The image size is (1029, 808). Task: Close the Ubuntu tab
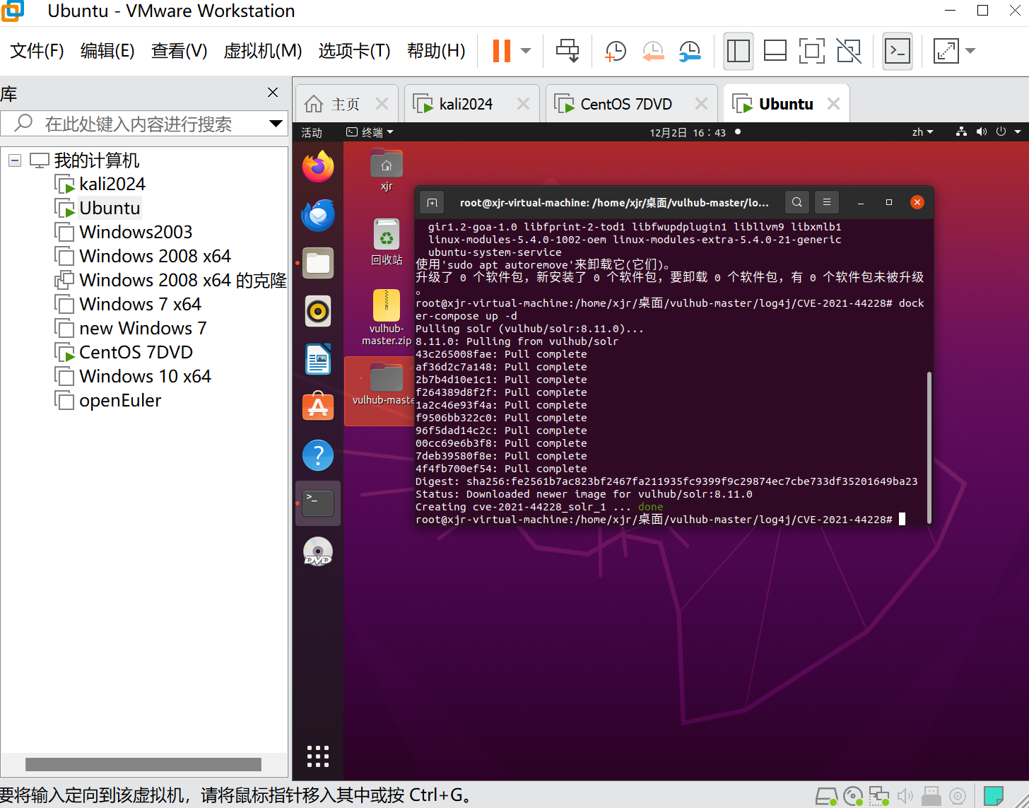pyautogui.click(x=833, y=104)
